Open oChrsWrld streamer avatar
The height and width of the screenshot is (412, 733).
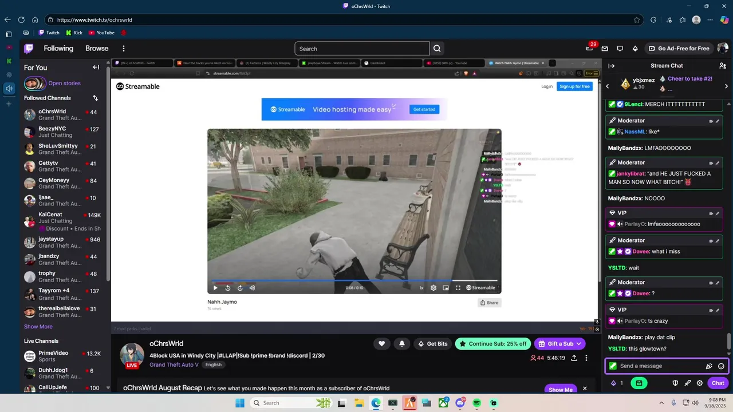tap(132, 355)
